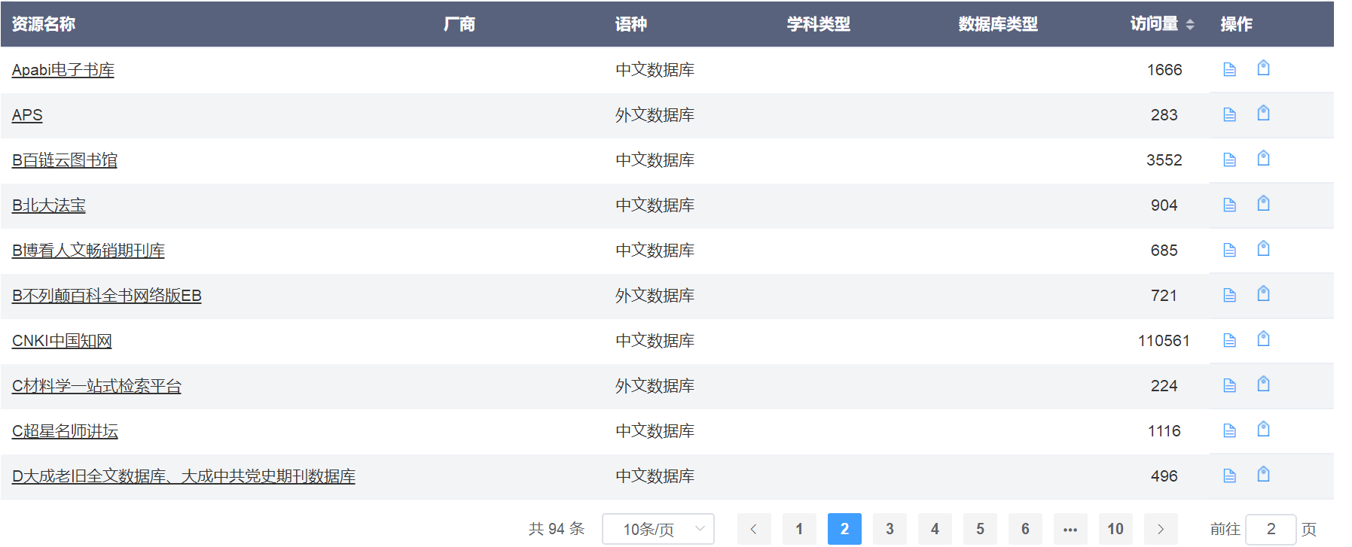Switch to page 3 in pagination

[890, 529]
